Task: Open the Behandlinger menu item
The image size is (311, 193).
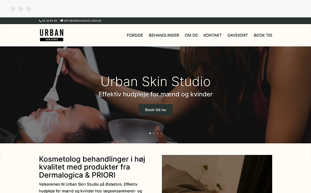Action: [164, 35]
